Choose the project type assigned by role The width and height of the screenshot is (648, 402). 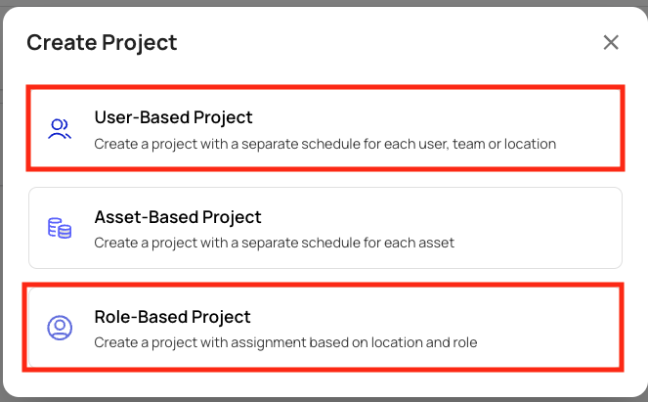tap(325, 328)
